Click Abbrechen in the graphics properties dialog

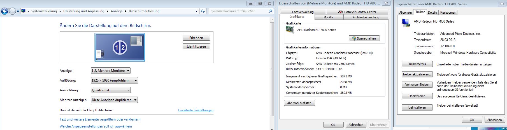click(x=356, y=125)
